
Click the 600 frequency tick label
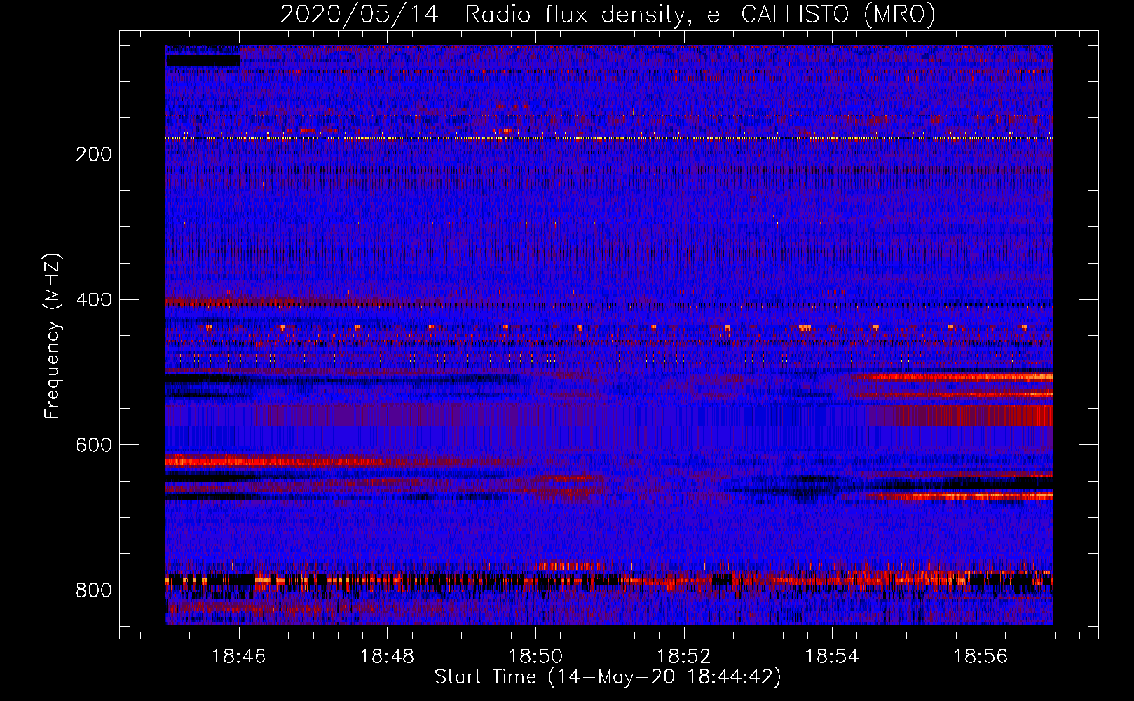click(x=94, y=446)
